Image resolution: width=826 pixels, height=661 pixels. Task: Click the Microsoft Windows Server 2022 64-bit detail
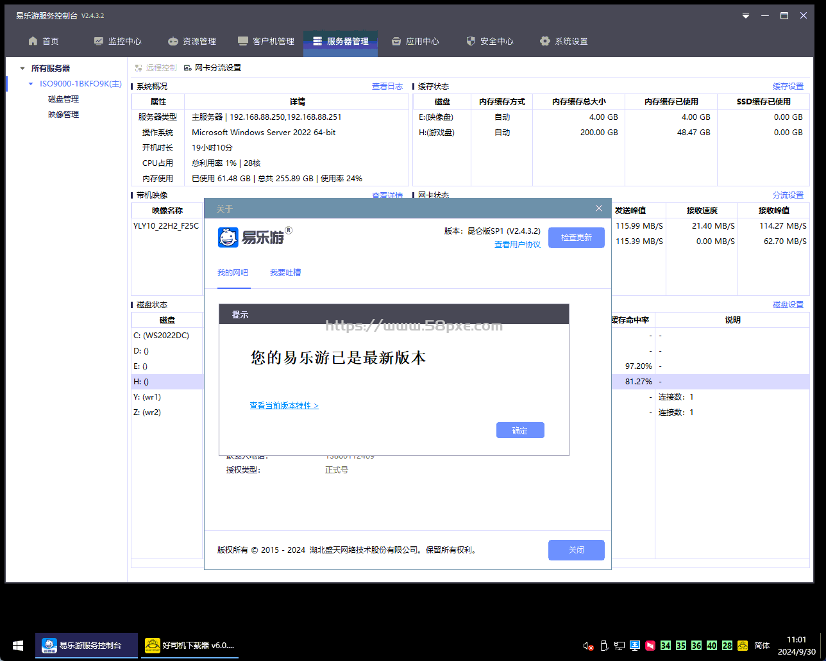264,133
